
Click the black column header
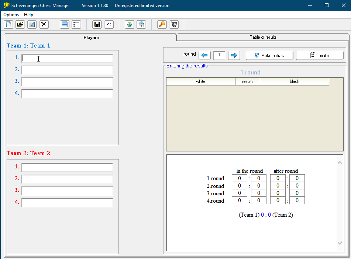click(x=295, y=81)
